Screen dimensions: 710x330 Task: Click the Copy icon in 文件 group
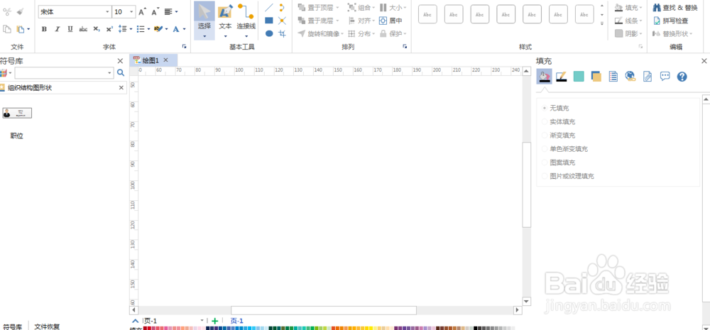tap(6, 29)
